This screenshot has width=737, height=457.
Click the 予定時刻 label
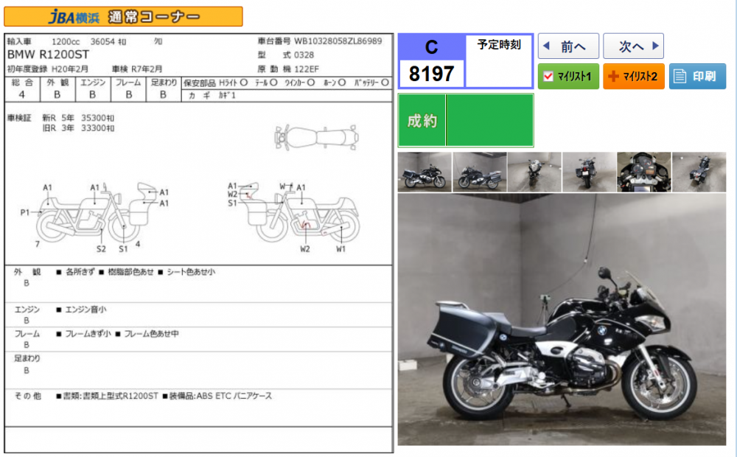point(499,45)
